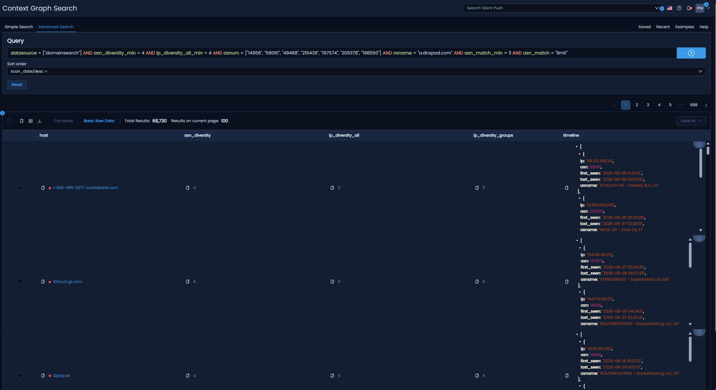Switch to the Simple Search tab

click(x=19, y=27)
